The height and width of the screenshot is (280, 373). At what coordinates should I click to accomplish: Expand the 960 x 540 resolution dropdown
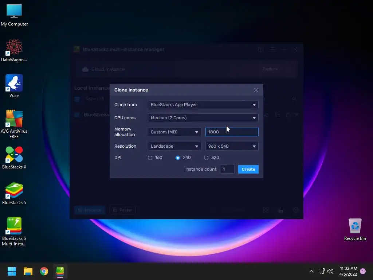click(232, 146)
